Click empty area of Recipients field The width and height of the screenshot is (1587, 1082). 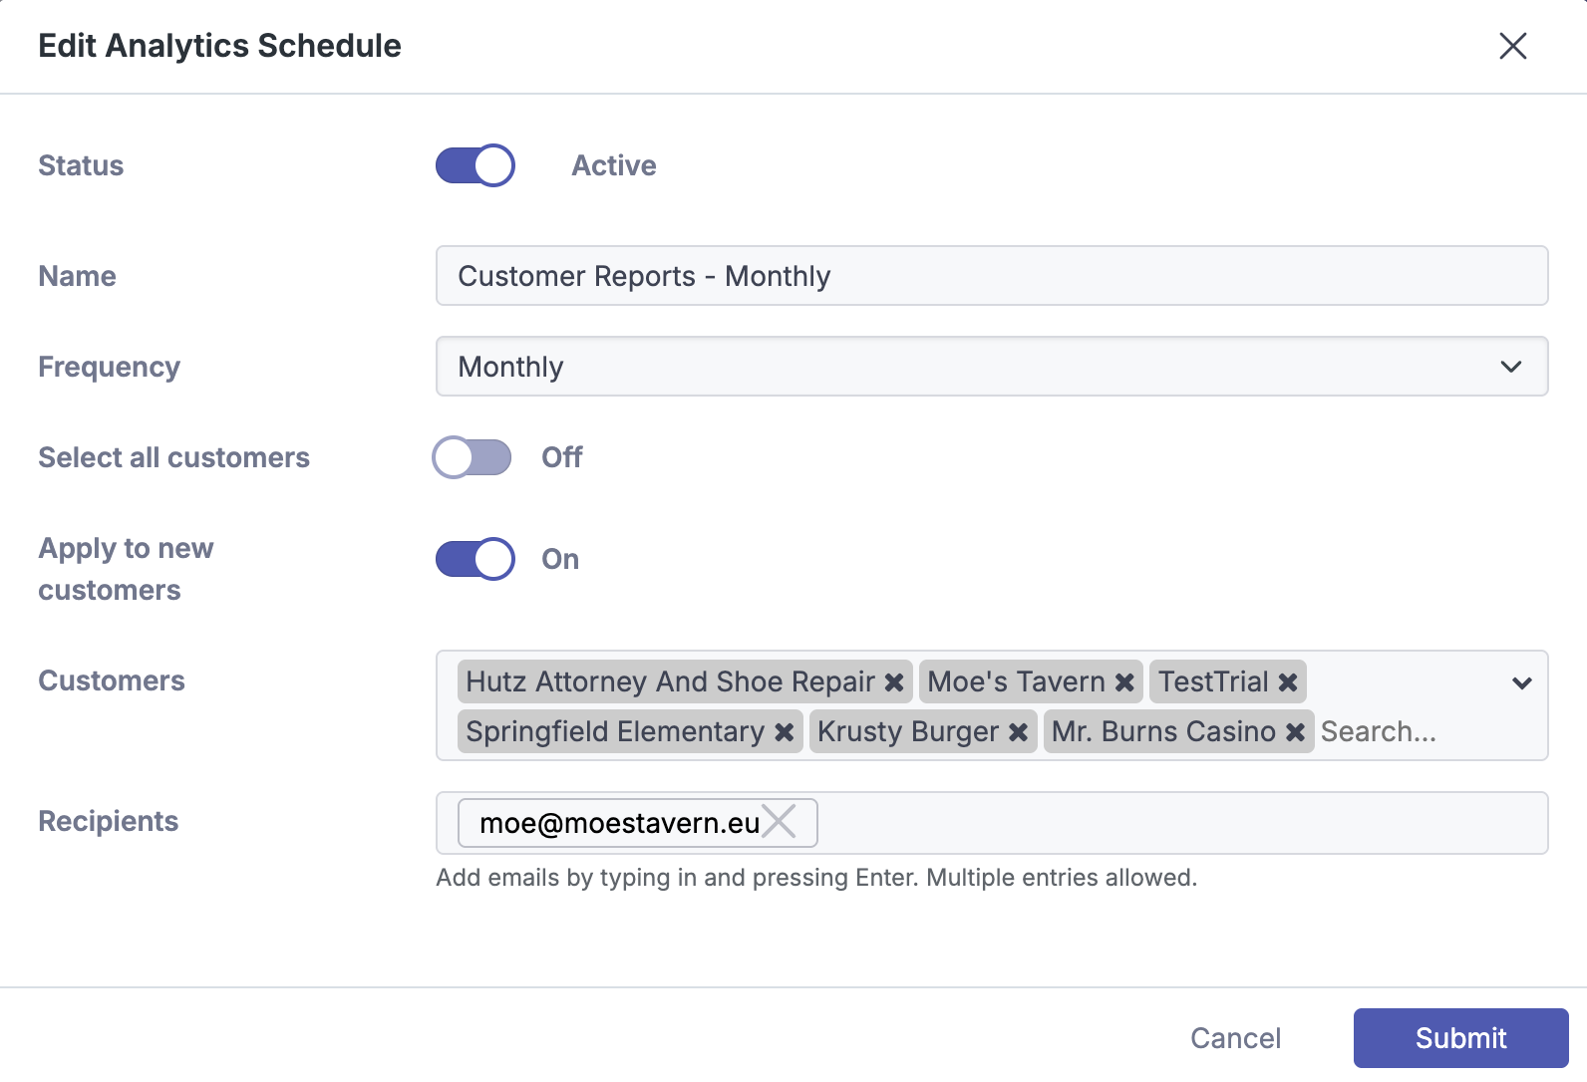(1176, 823)
